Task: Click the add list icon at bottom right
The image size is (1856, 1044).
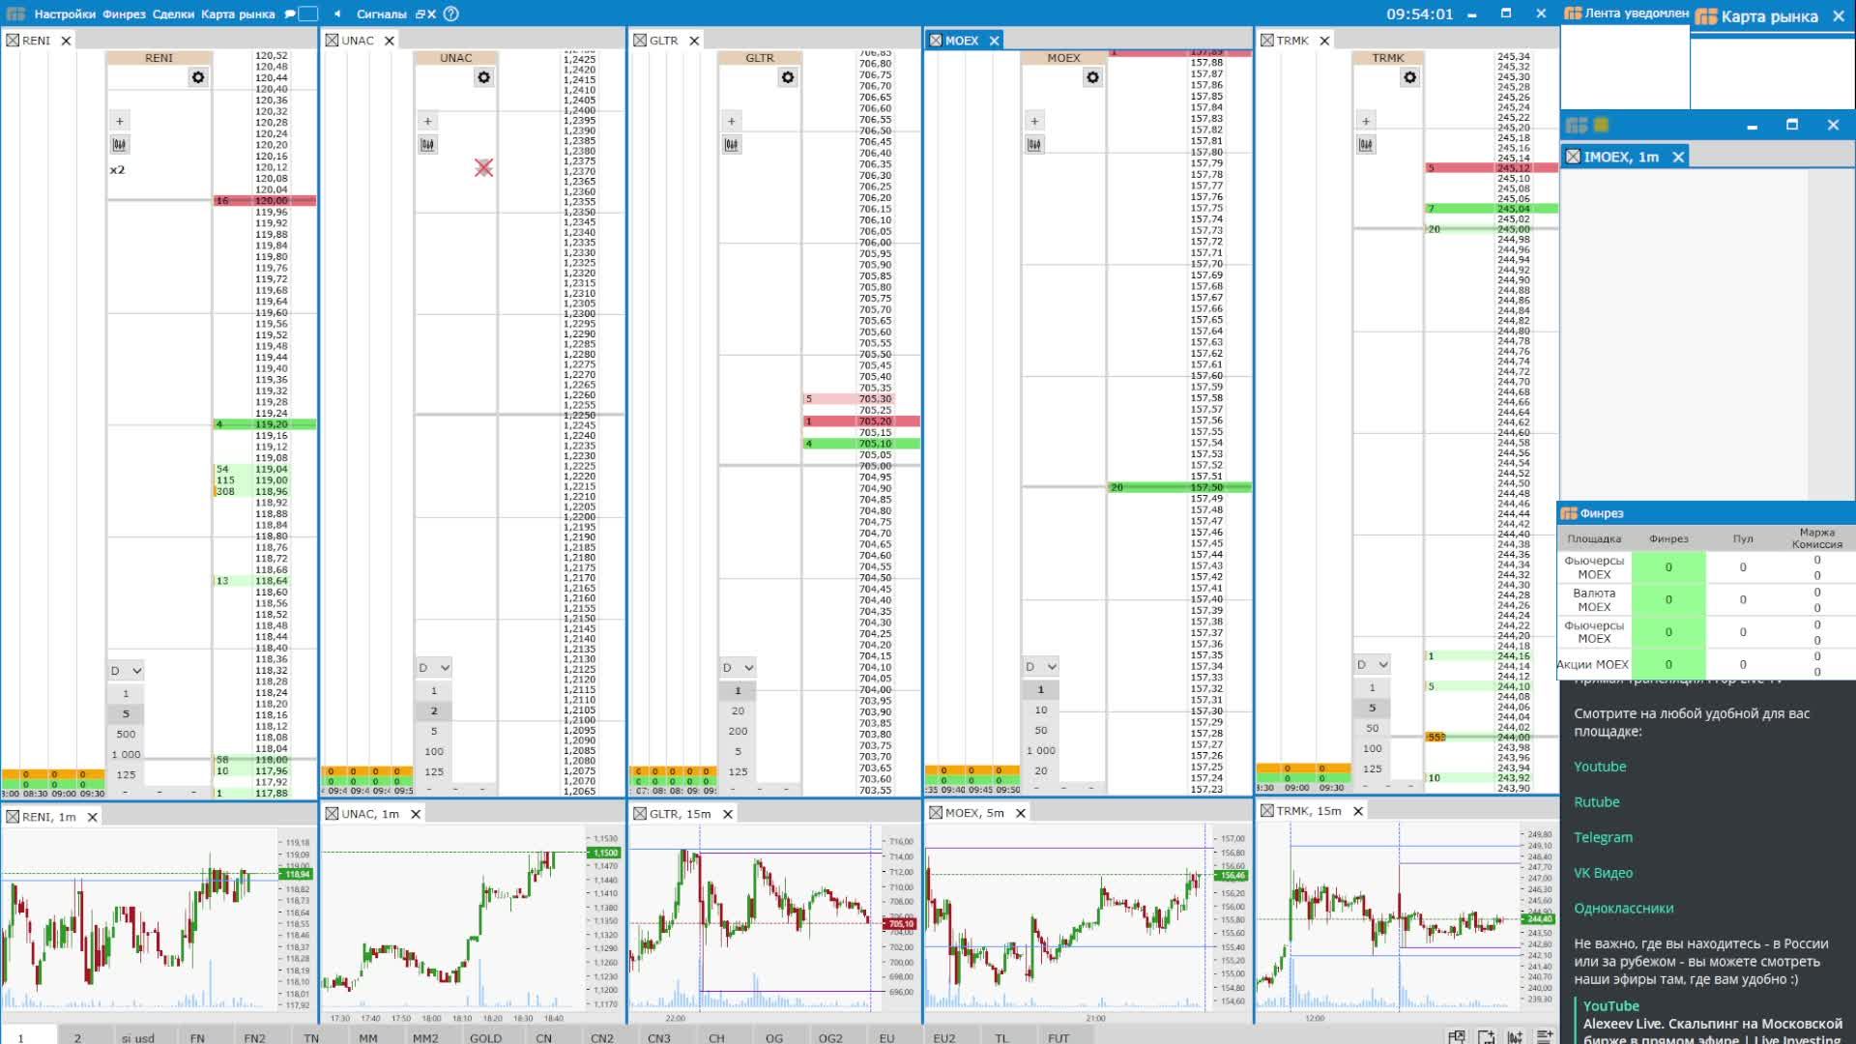Action: 1544,1036
